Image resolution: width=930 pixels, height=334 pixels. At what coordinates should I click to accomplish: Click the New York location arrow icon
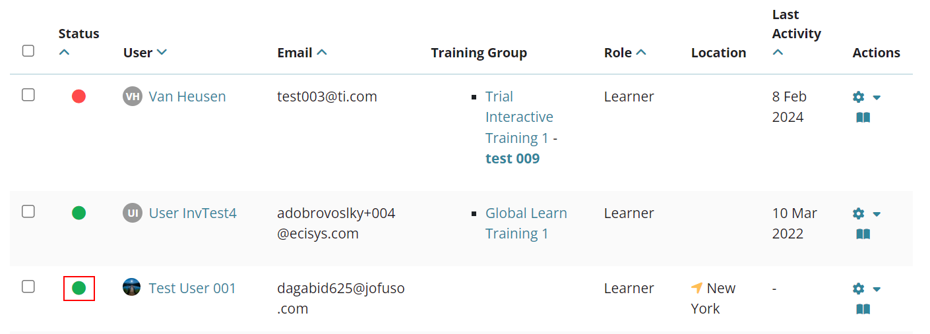point(697,288)
